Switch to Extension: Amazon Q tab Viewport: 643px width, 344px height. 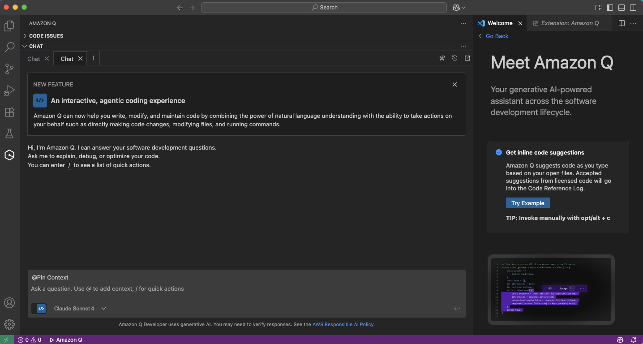point(570,23)
